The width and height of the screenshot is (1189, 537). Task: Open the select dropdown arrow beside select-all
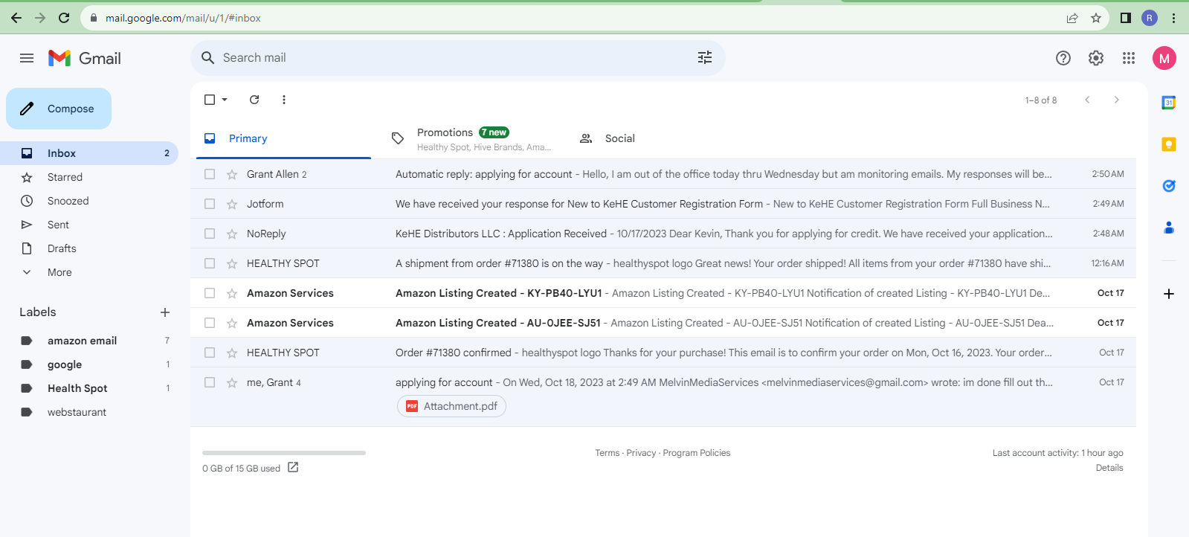[225, 100]
